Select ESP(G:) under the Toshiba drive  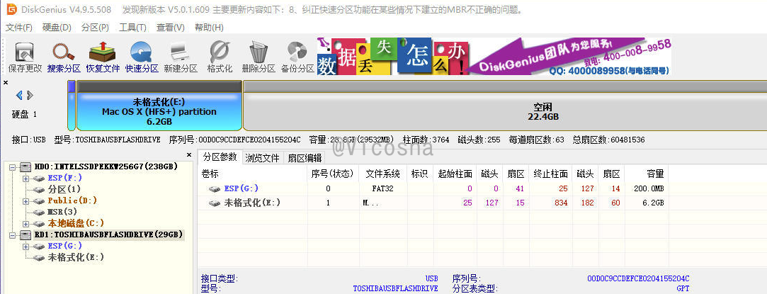[64, 246]
